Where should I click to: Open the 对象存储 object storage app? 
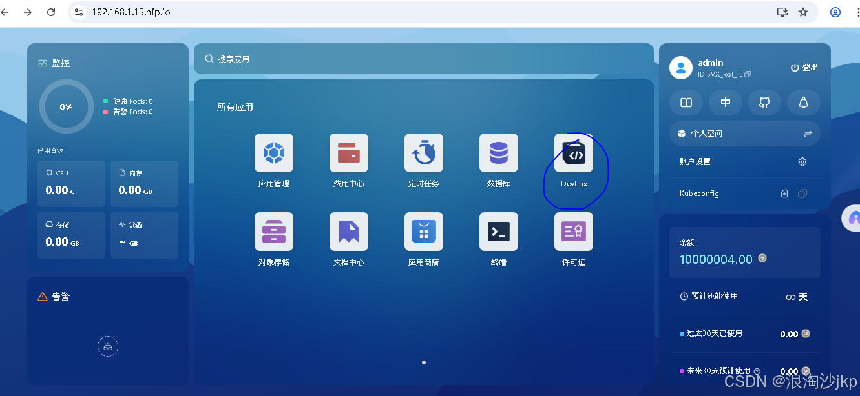coord(274,232)
